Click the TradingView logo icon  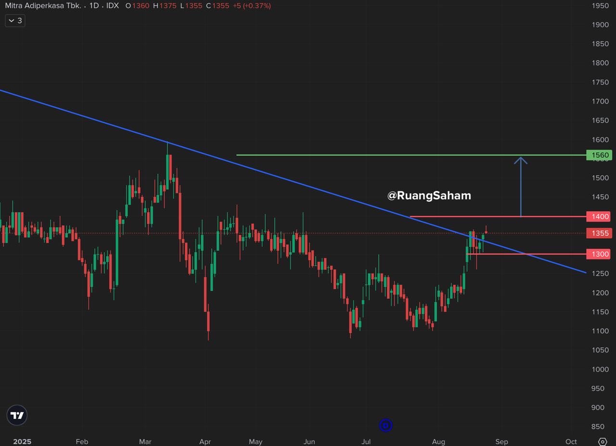(17, 415)
